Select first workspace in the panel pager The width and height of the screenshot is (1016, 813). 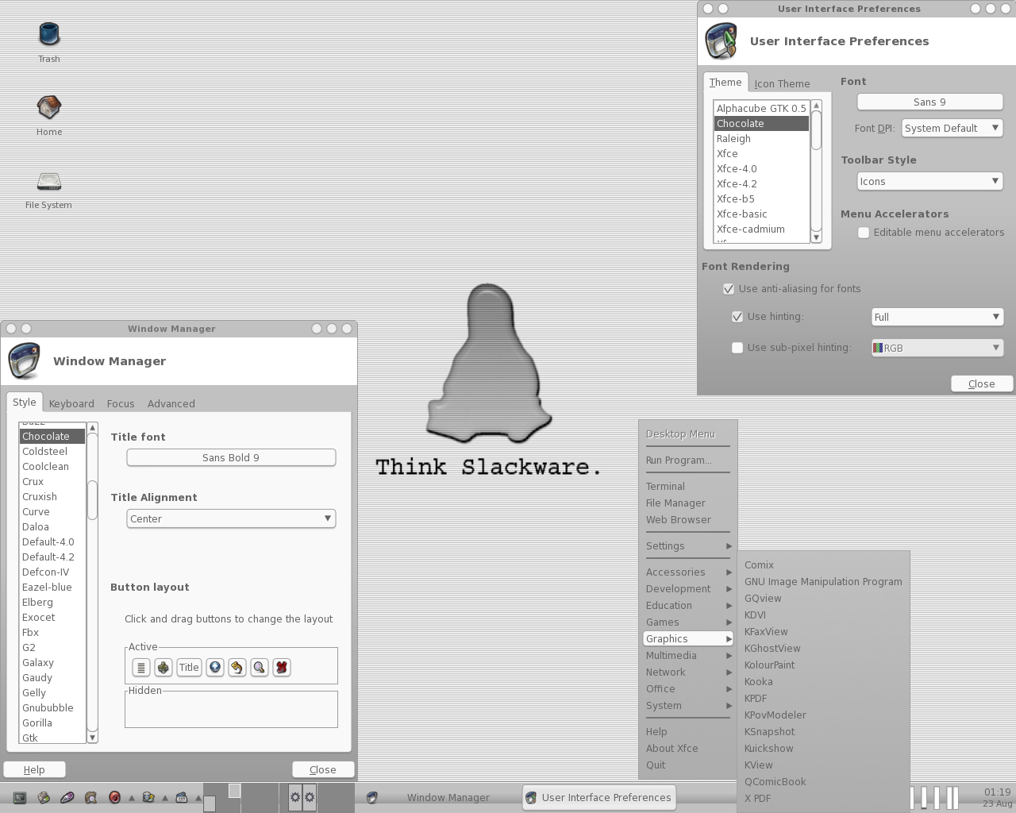[221, 797]
